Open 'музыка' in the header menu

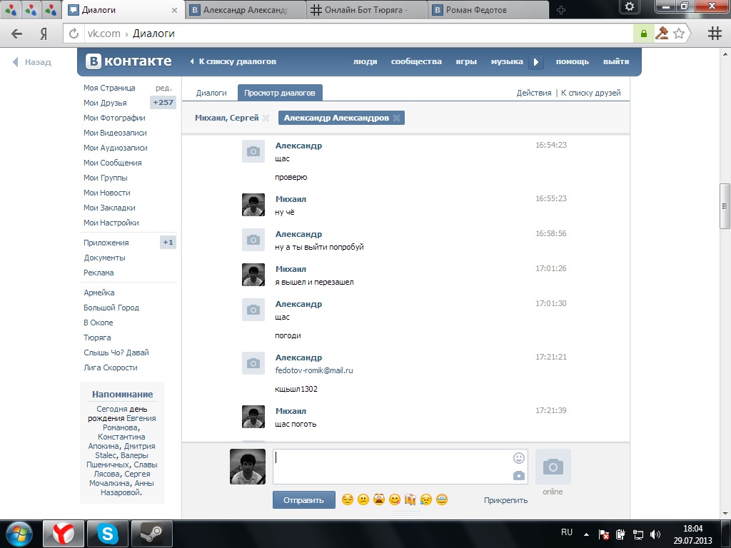tap(507, 61)
